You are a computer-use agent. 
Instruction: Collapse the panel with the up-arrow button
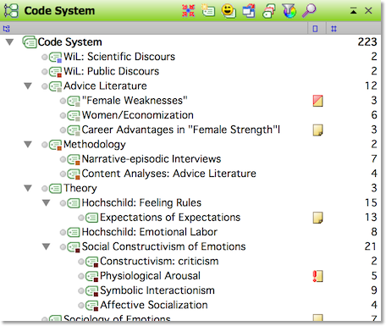click(353, 11)
